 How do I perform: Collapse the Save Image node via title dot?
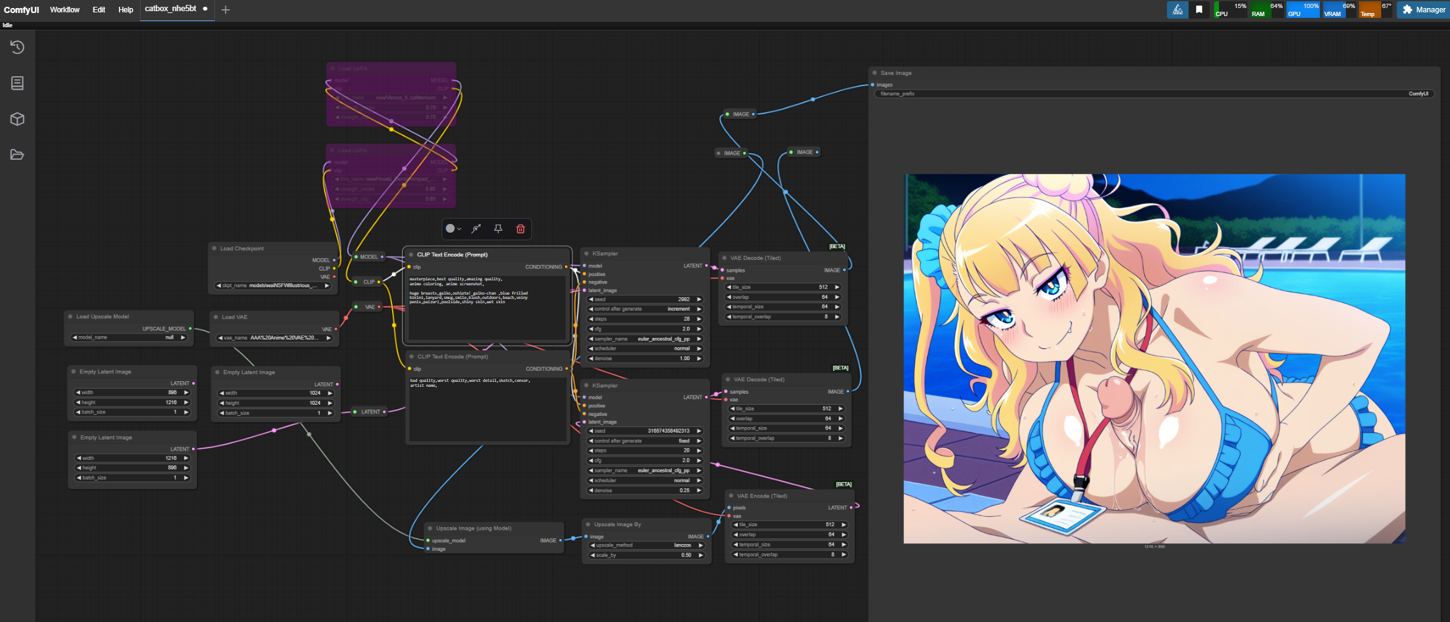[875, 73]
